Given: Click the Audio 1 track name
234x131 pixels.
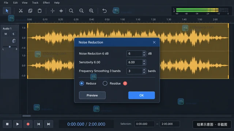Looking at the screenshot, I should pyautogui.click(x=7, y=28).
